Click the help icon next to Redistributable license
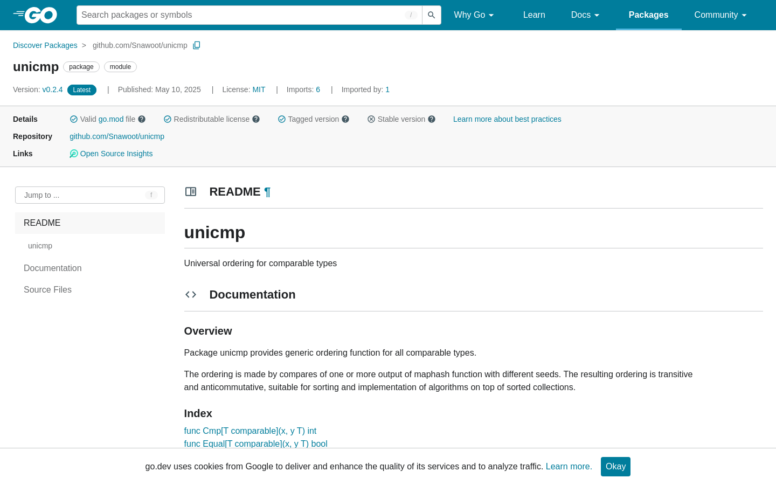Image resolution: width=776 pixels, height=485 pixels. pos(256,119)
